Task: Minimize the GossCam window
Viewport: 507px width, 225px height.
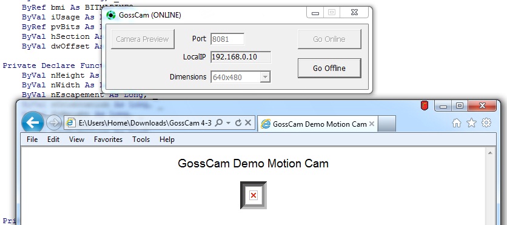Action: 315,13
